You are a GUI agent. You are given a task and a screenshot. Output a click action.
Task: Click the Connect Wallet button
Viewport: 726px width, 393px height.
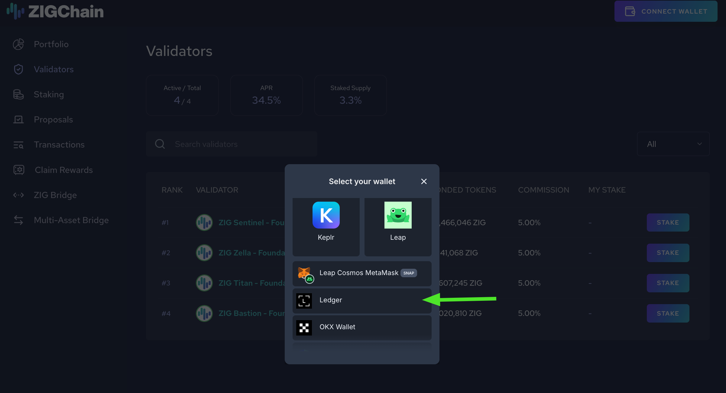pos(666,11)
